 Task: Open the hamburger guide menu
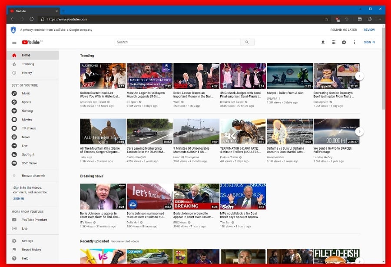click(x=14, y=42)
